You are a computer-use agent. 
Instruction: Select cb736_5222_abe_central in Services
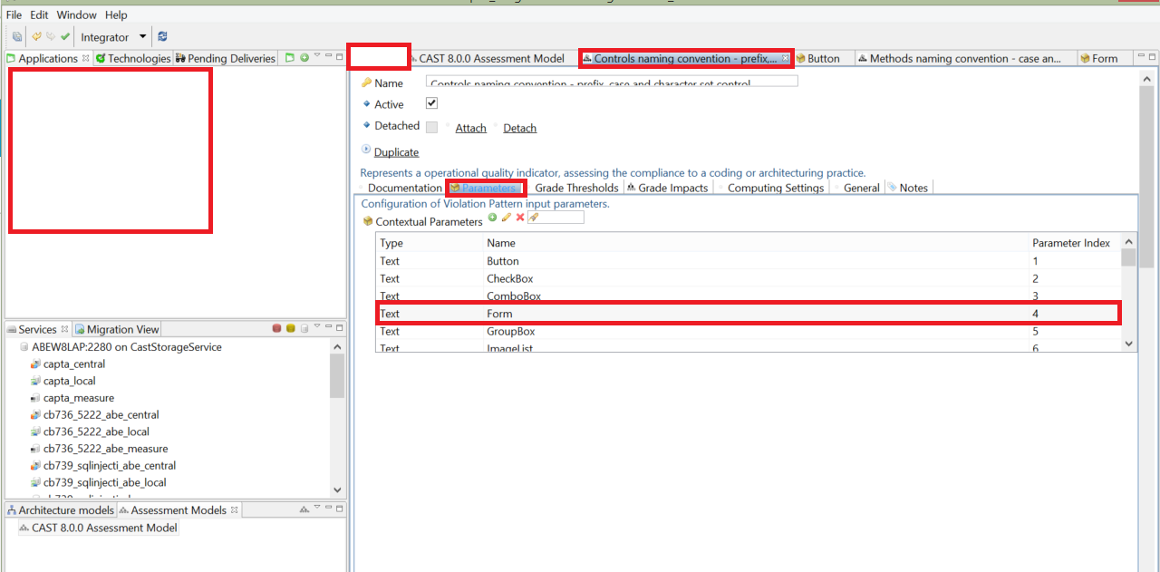point(101,414)
